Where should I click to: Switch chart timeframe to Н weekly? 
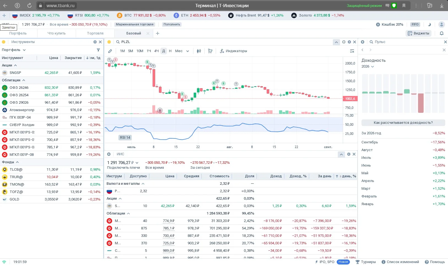[170, 51]
